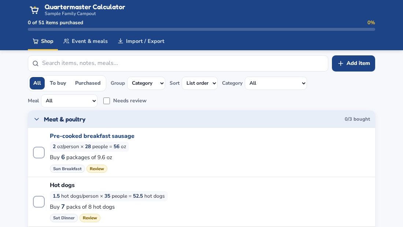Mark Pre-cooked breakfast sausage as purchased

click(x=39, y=153)
